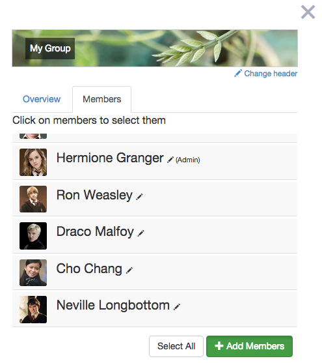The image size is (322, 363).
Task: Open the Members tab
Action: point(102,99)
